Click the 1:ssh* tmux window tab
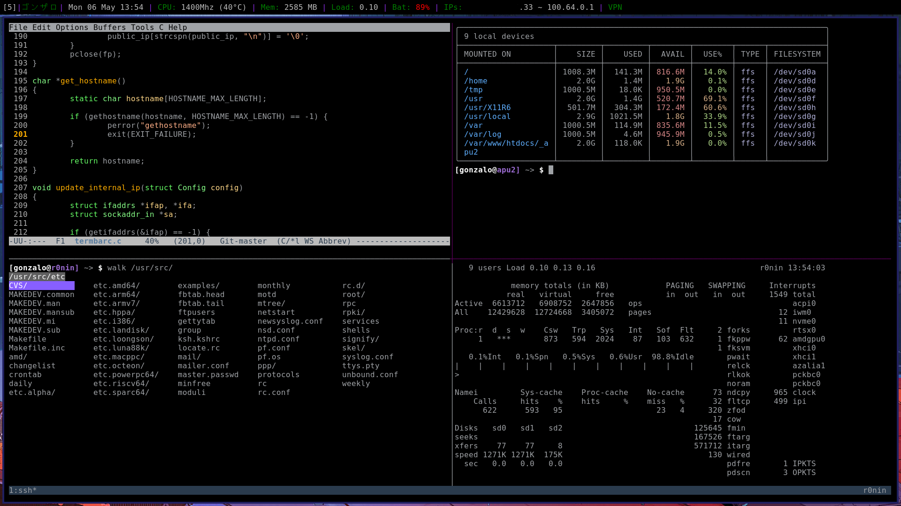The height and width of the screenshot is (506, 901). coord(23,491)
